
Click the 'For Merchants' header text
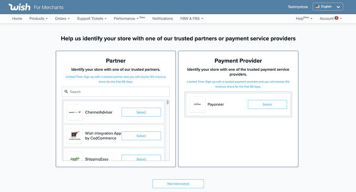click(x=48, y=7)
